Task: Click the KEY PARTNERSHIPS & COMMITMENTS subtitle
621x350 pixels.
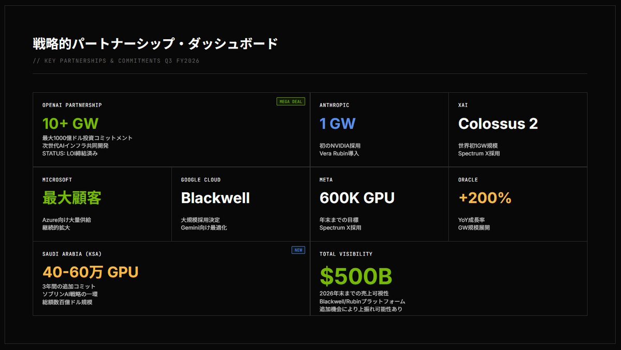Action: click(x=116, y=61)
